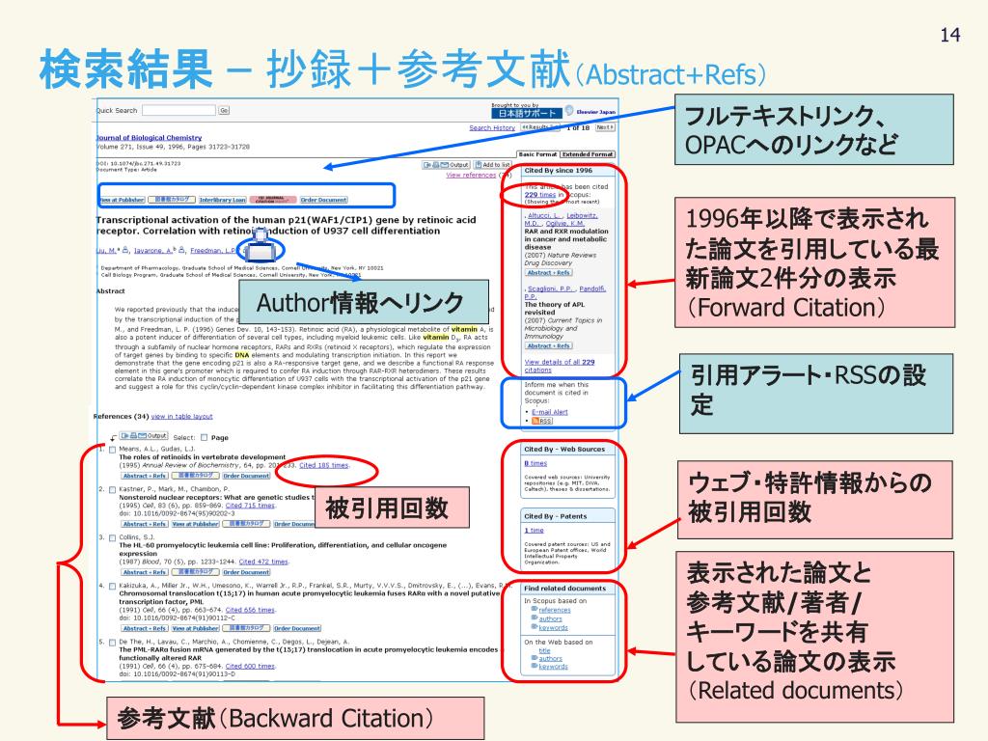The width and height of the screenshot is (988, 741).
Task: Click Abstract + Refs for reference 1
Action: click(145, 476)
